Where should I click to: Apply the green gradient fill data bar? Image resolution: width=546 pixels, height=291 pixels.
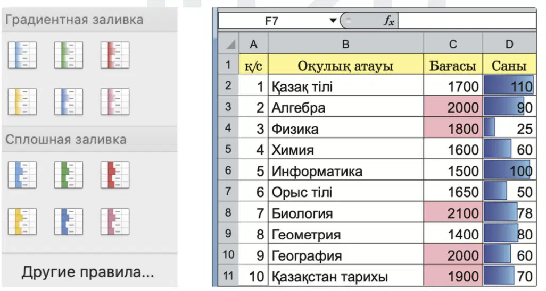[x=69, y=55]
